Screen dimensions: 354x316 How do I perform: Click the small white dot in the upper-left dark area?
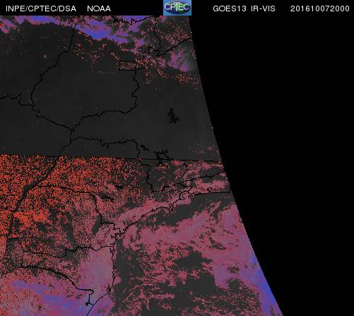coord(45,57)
